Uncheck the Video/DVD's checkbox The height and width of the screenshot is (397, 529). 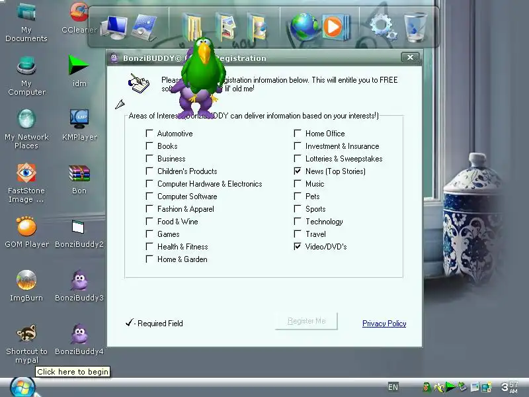[x=297, y=246]
